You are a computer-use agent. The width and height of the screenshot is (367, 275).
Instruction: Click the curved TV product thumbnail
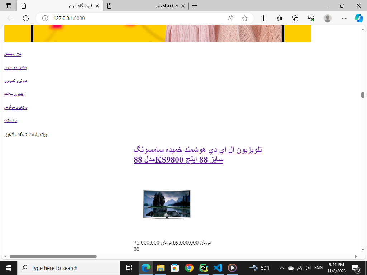pyautogui.click(x=167, y=204)
